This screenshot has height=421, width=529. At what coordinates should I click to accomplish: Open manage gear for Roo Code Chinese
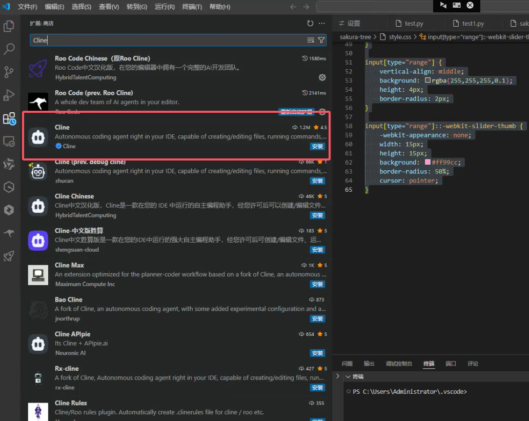click(322, 77)
